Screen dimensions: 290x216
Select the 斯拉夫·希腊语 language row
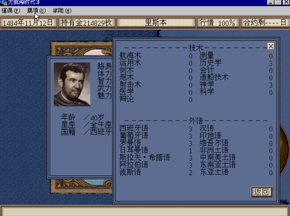click(156, 158)
